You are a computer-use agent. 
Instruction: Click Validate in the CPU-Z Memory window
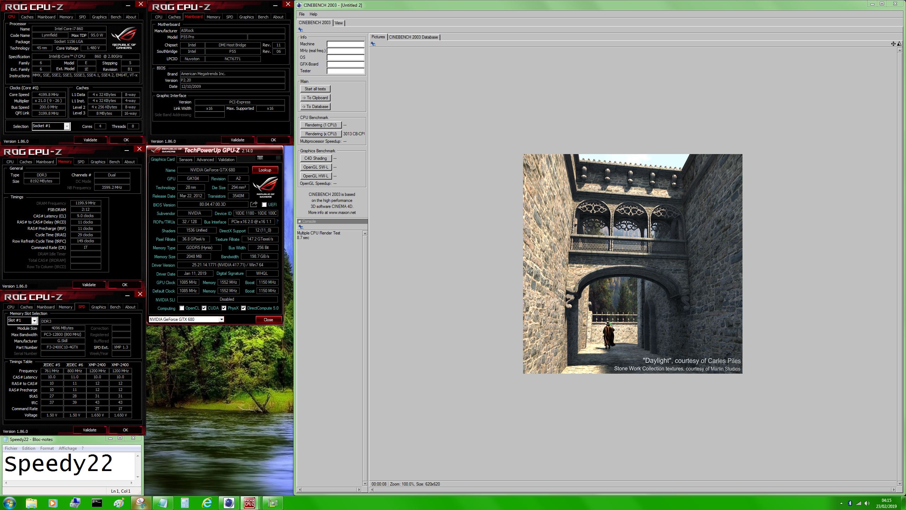pyautogui.click(x=89, y=285)
